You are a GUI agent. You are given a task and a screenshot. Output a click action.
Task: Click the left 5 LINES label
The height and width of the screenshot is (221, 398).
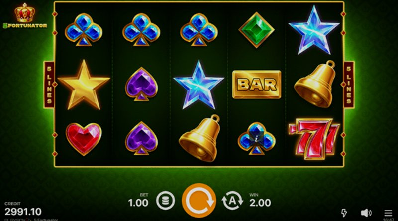tap(49, 85)
